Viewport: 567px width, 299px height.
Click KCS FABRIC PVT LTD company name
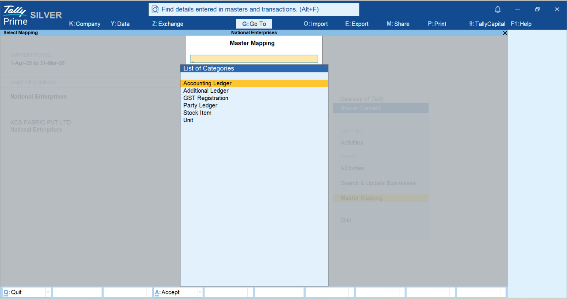click(41, 123)
